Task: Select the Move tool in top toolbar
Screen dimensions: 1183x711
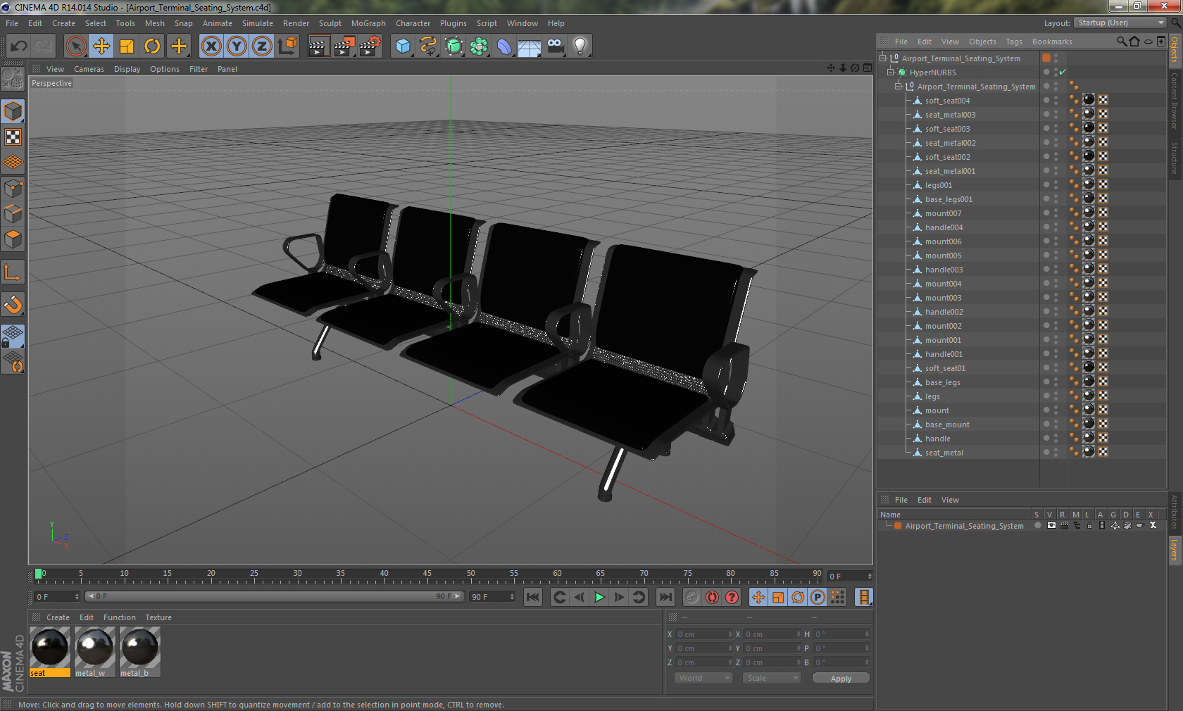Action: click(101, 46)
